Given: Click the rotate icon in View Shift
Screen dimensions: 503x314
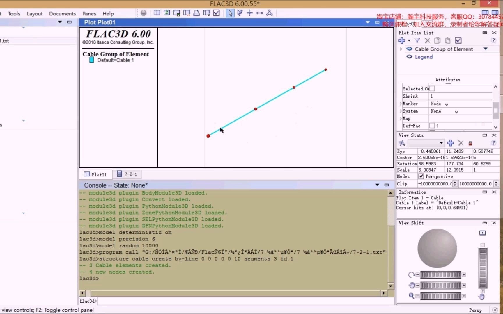Looking at the screenshot, I should click(x=411, y=274).
